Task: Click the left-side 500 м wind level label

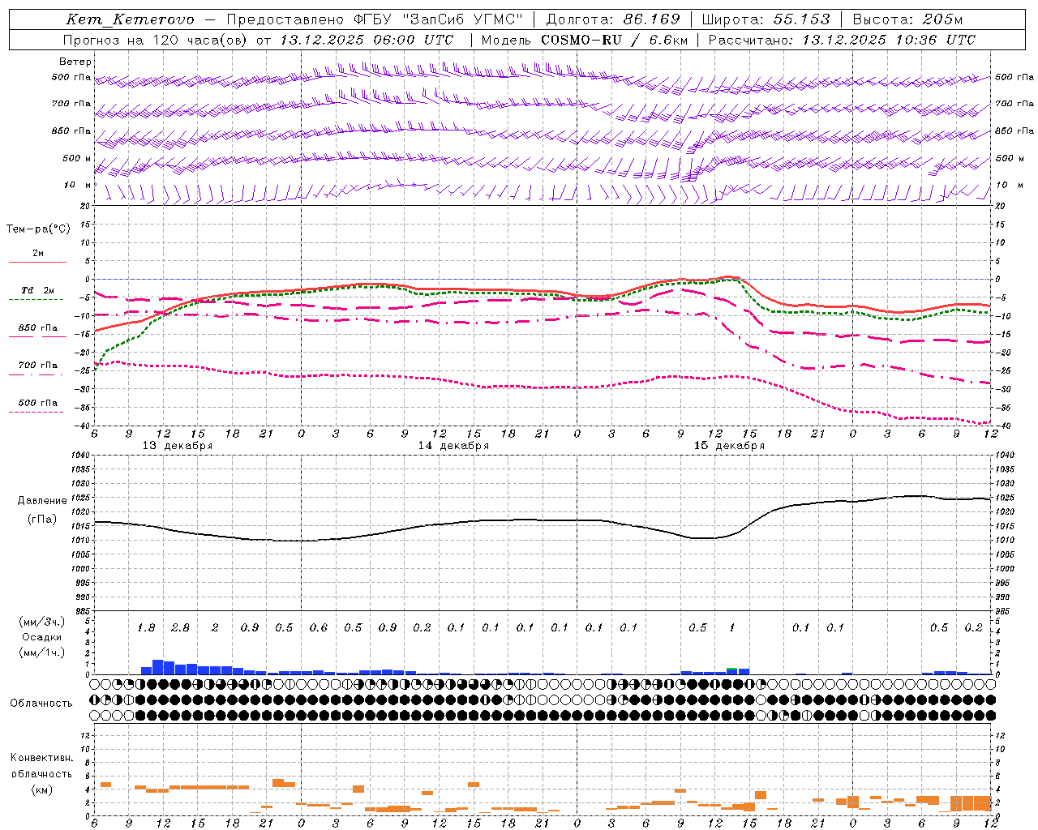Action: coord(78,159)
